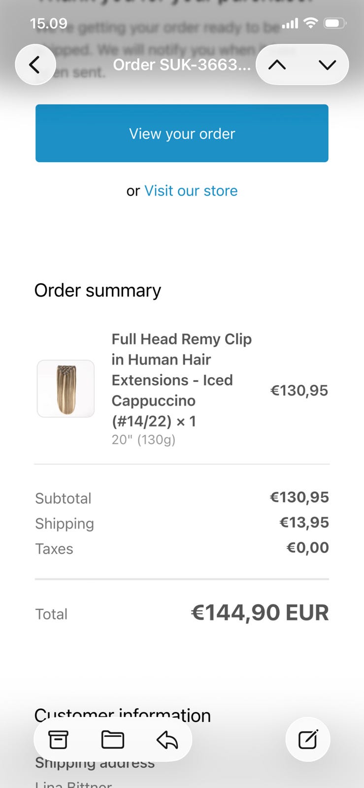The image size is (364, 788).
Task: Tap the cellular signal bars icon
Action: pos(290,24)
